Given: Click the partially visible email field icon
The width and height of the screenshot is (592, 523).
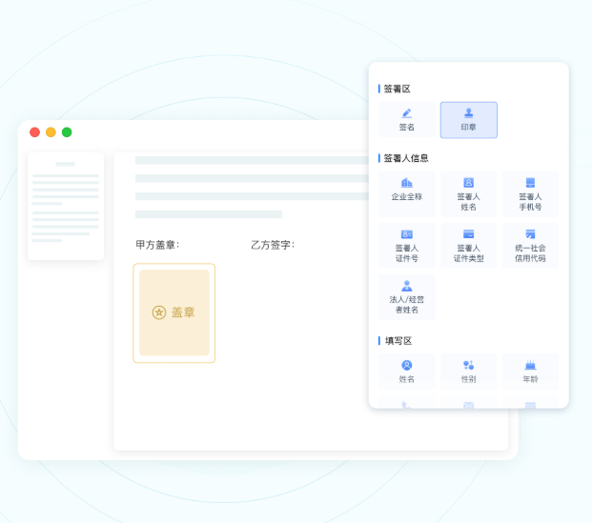Looking at the screenshot, I should pyautogui.click(x=468, y=405).
